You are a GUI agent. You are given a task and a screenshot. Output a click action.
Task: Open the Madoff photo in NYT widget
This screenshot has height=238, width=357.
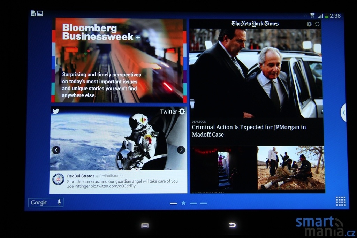(256, 73)
